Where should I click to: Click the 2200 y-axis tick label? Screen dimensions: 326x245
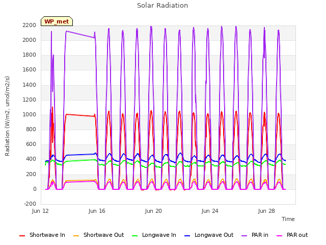pyautogui.click(x=30, y=25)
